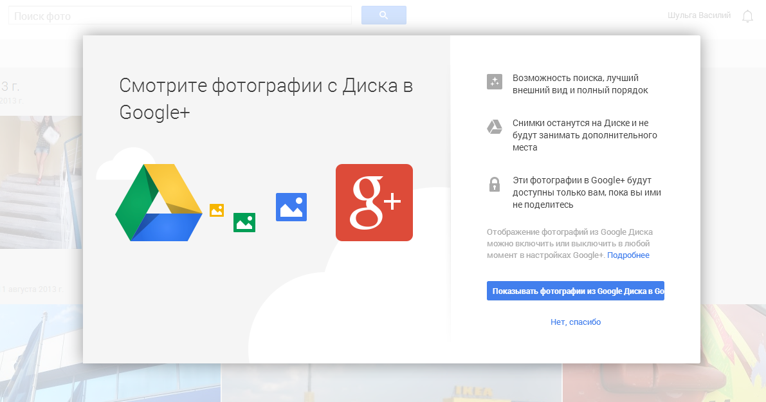Click the sparkle auto-enhance feature icon

[495, 82]
